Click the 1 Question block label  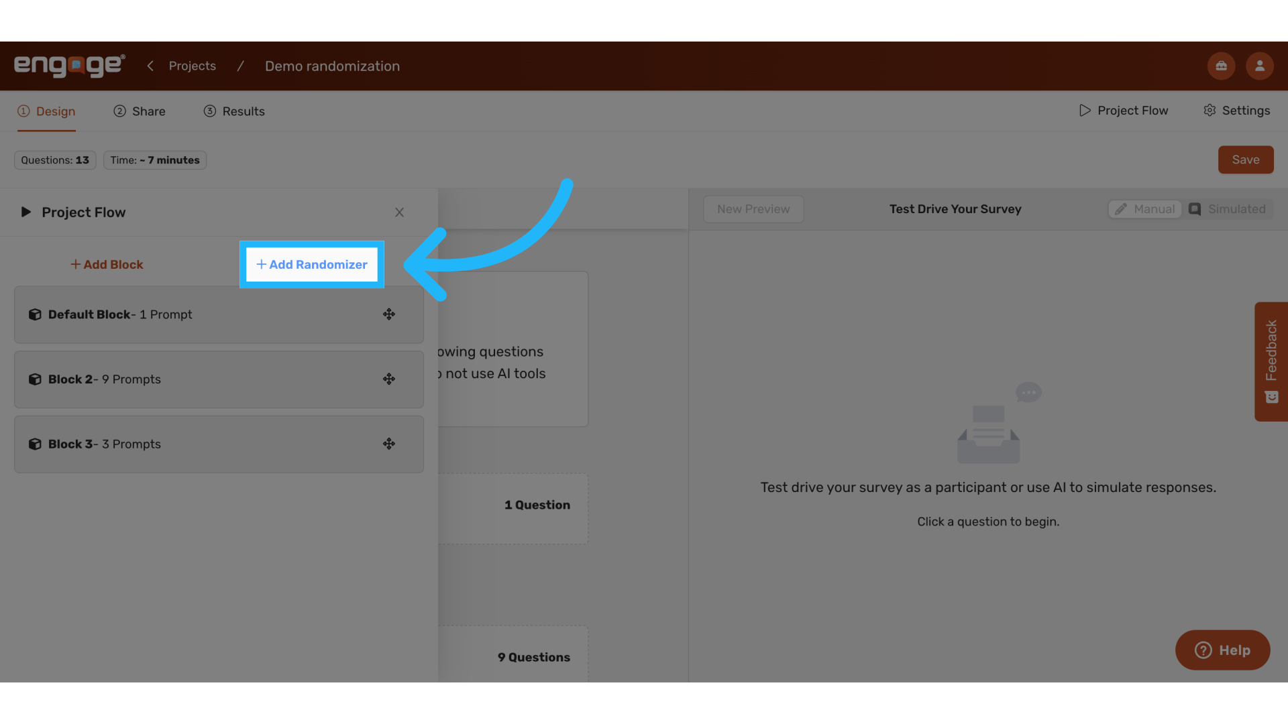click(x=537, y=505)
